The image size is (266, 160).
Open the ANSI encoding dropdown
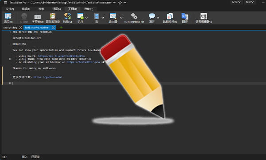click(x=236, y=2)
